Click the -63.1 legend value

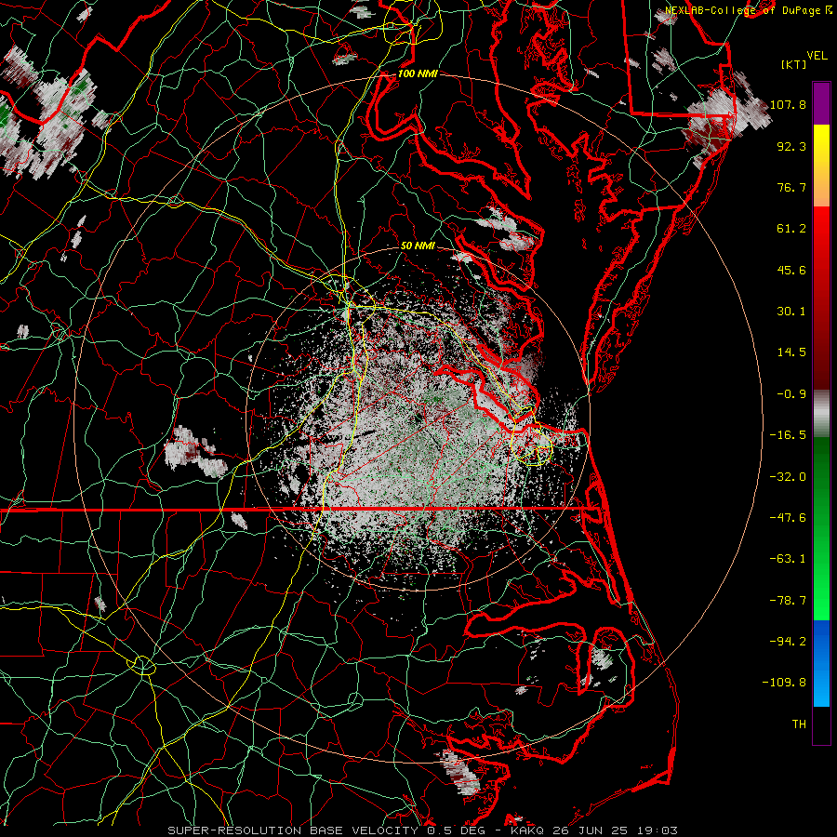[x=788, y=558]
